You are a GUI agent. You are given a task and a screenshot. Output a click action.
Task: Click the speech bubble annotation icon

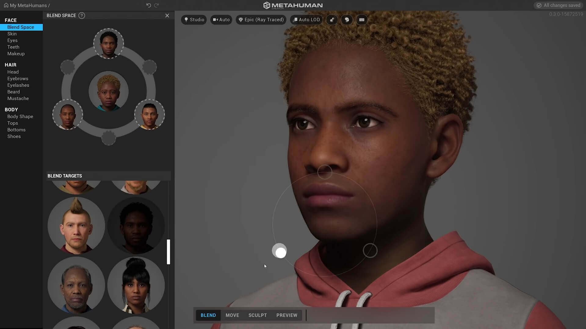tap(347, 20)
